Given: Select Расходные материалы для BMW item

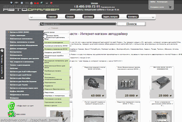Looking at the screenshot, I should [x=57, y=62].
